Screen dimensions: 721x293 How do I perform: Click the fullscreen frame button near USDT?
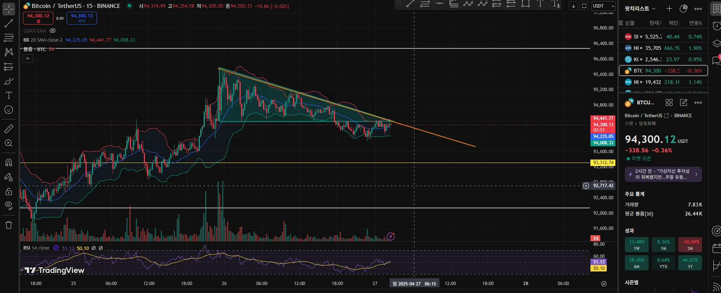pyautogui.click(x=584, y=6)
